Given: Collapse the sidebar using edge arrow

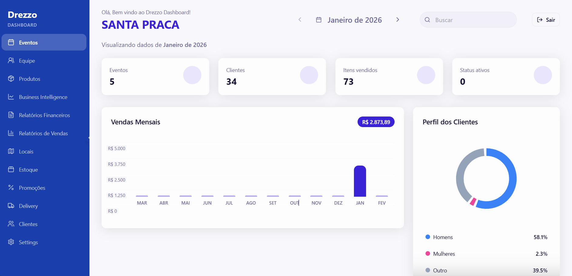Looking at the screenshot, I should (x=89, y=138).
